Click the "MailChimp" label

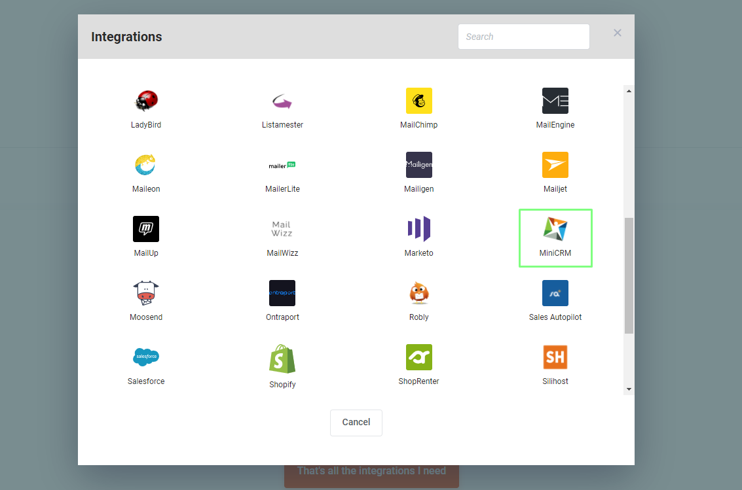coord(418,125)
